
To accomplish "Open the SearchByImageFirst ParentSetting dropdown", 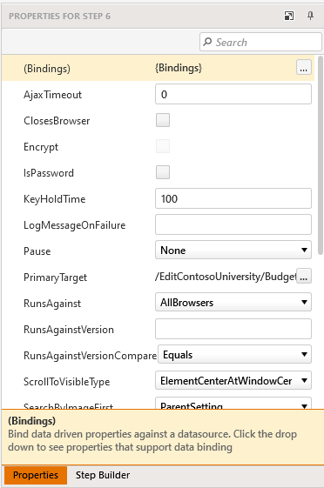I will (233, 404).
